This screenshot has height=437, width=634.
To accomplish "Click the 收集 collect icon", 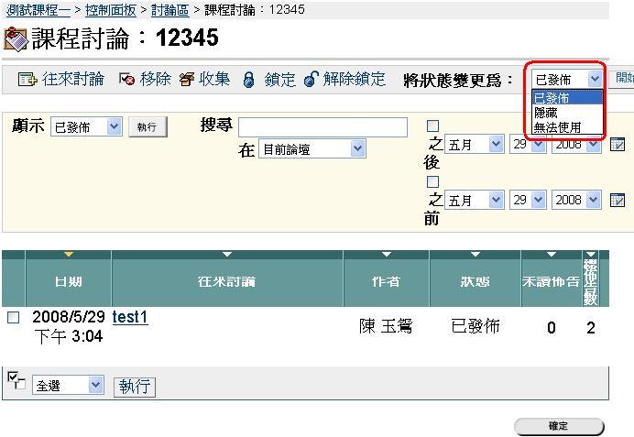I will point(187,80).
